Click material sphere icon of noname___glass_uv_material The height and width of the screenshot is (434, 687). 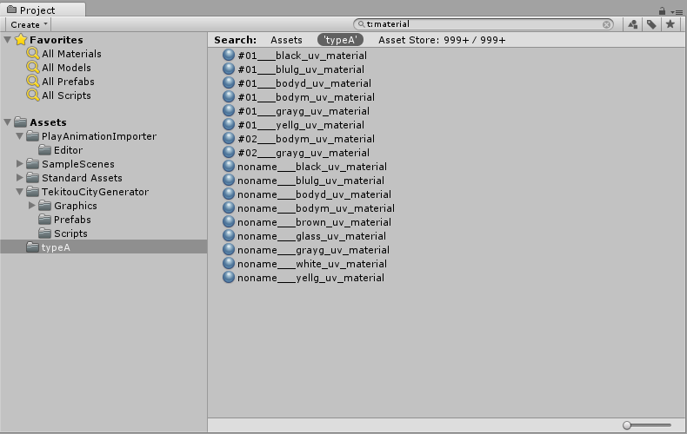click(229, 236)
